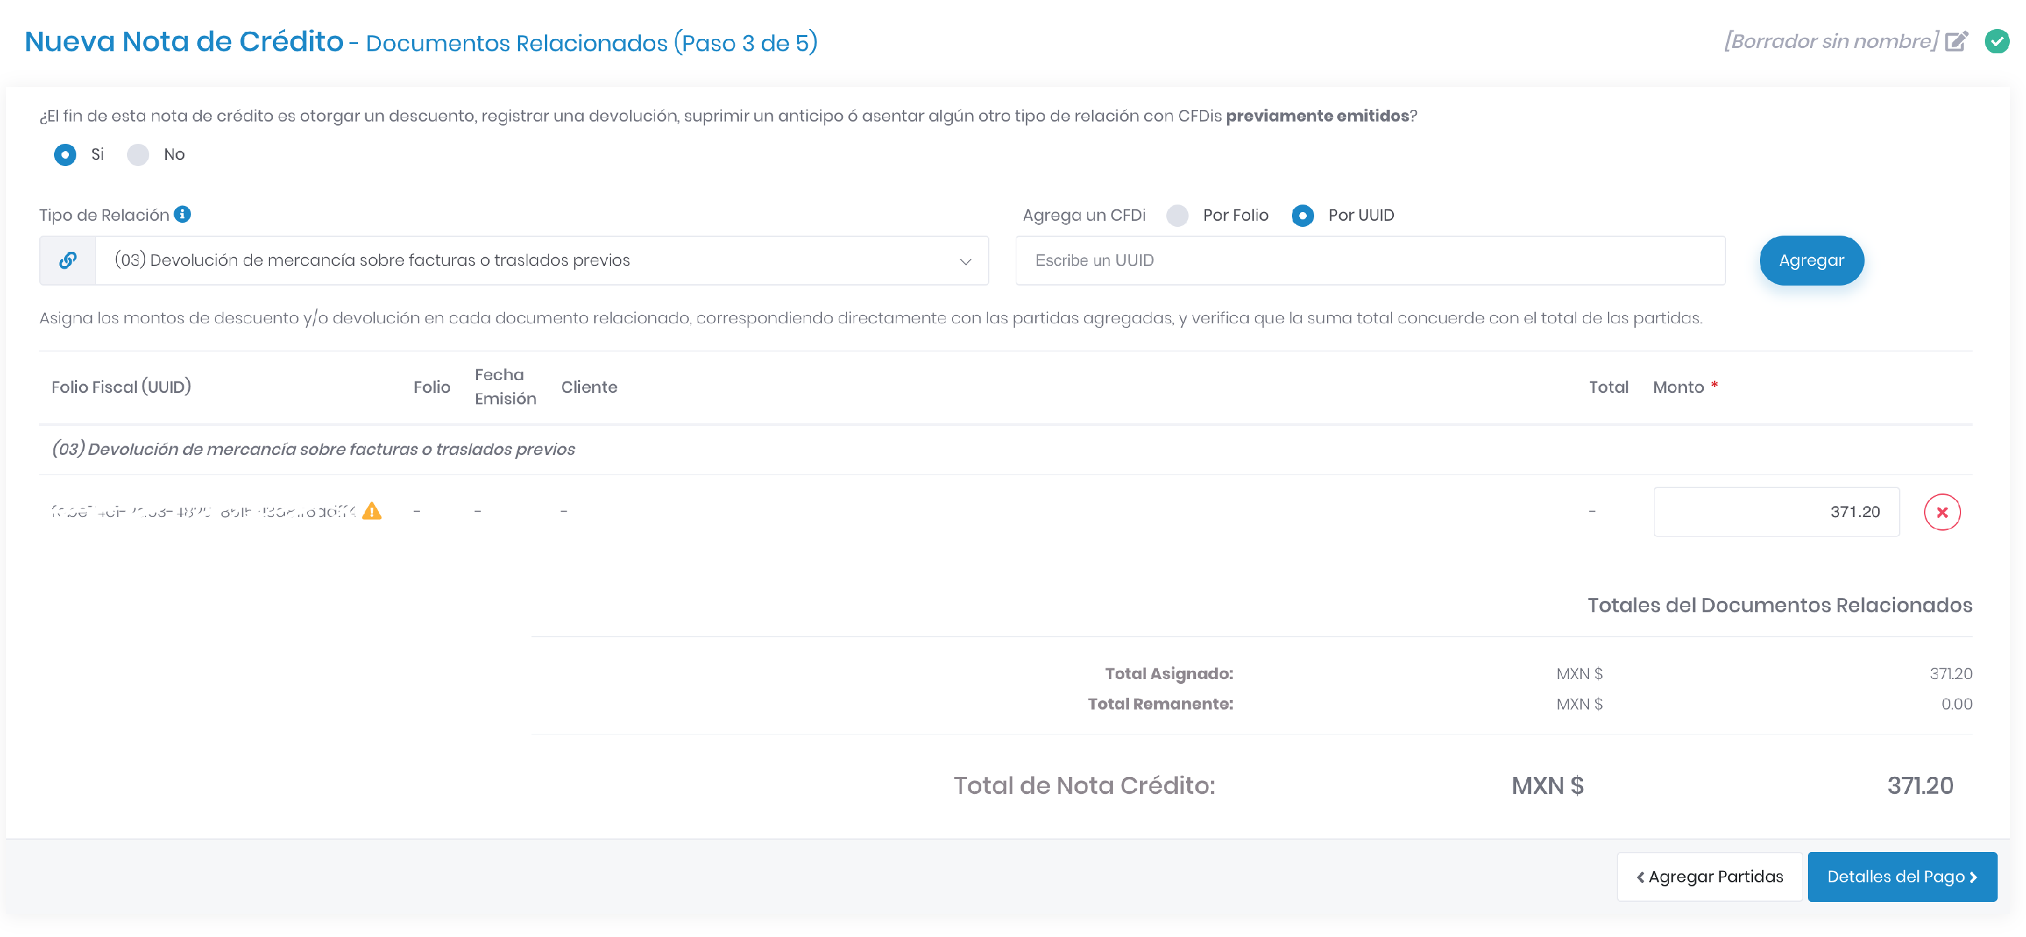
Task: Edit the draft name with pencil icon
Action: click(x=1956, y=41)
